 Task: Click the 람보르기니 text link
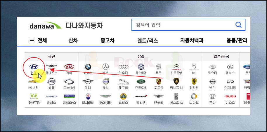[x=176, y=88]
